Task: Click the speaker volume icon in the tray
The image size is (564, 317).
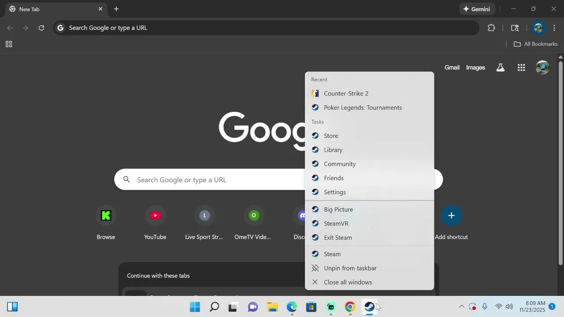Action: tap(509, 306)
